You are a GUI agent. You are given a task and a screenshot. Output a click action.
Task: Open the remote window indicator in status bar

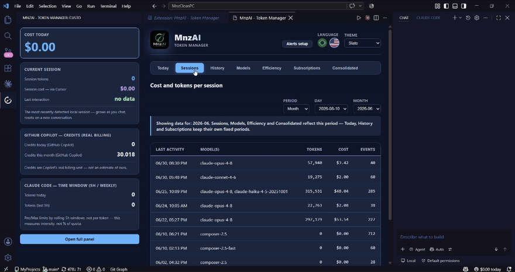[6, 269]
